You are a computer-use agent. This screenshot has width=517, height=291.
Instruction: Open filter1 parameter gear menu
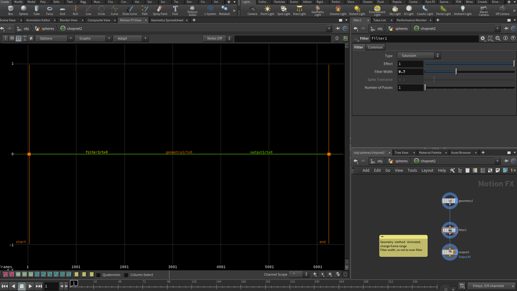(x=483, y=39)
